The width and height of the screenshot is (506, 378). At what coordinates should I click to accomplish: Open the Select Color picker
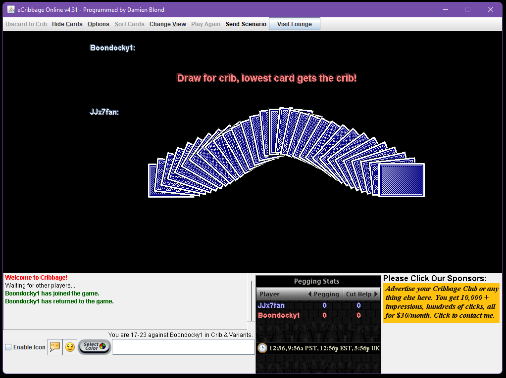point(95,346)
